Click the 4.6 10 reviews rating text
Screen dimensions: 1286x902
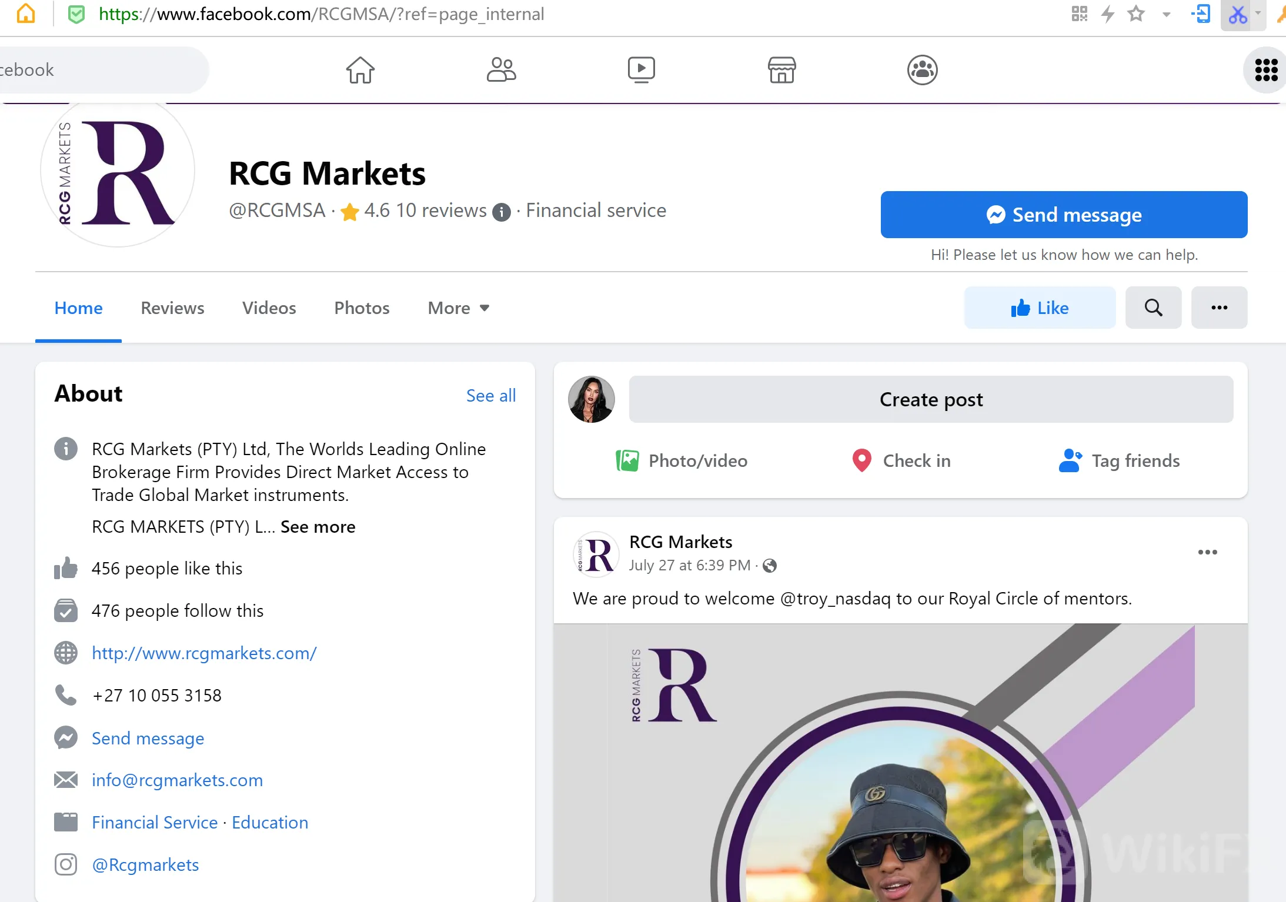(425, 211)
